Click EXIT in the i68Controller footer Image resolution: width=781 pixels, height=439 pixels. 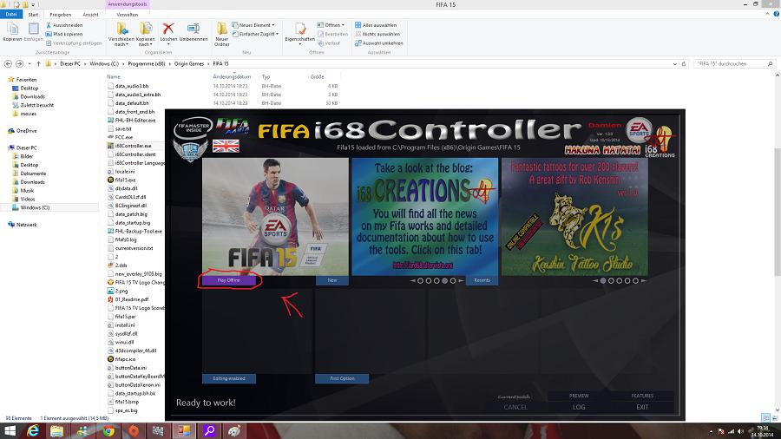tap(642, 407)
